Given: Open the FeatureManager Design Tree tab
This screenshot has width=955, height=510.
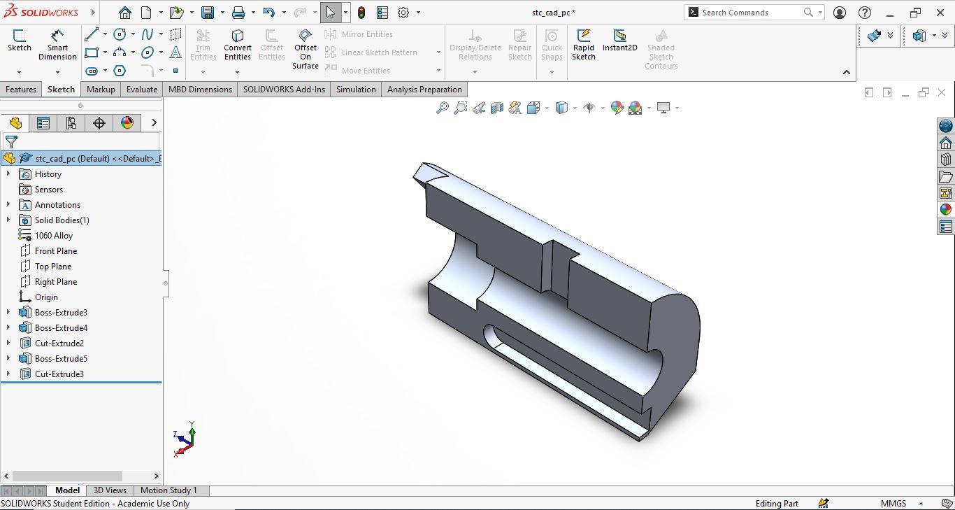Looking at the screenshot, I should 15,123.
